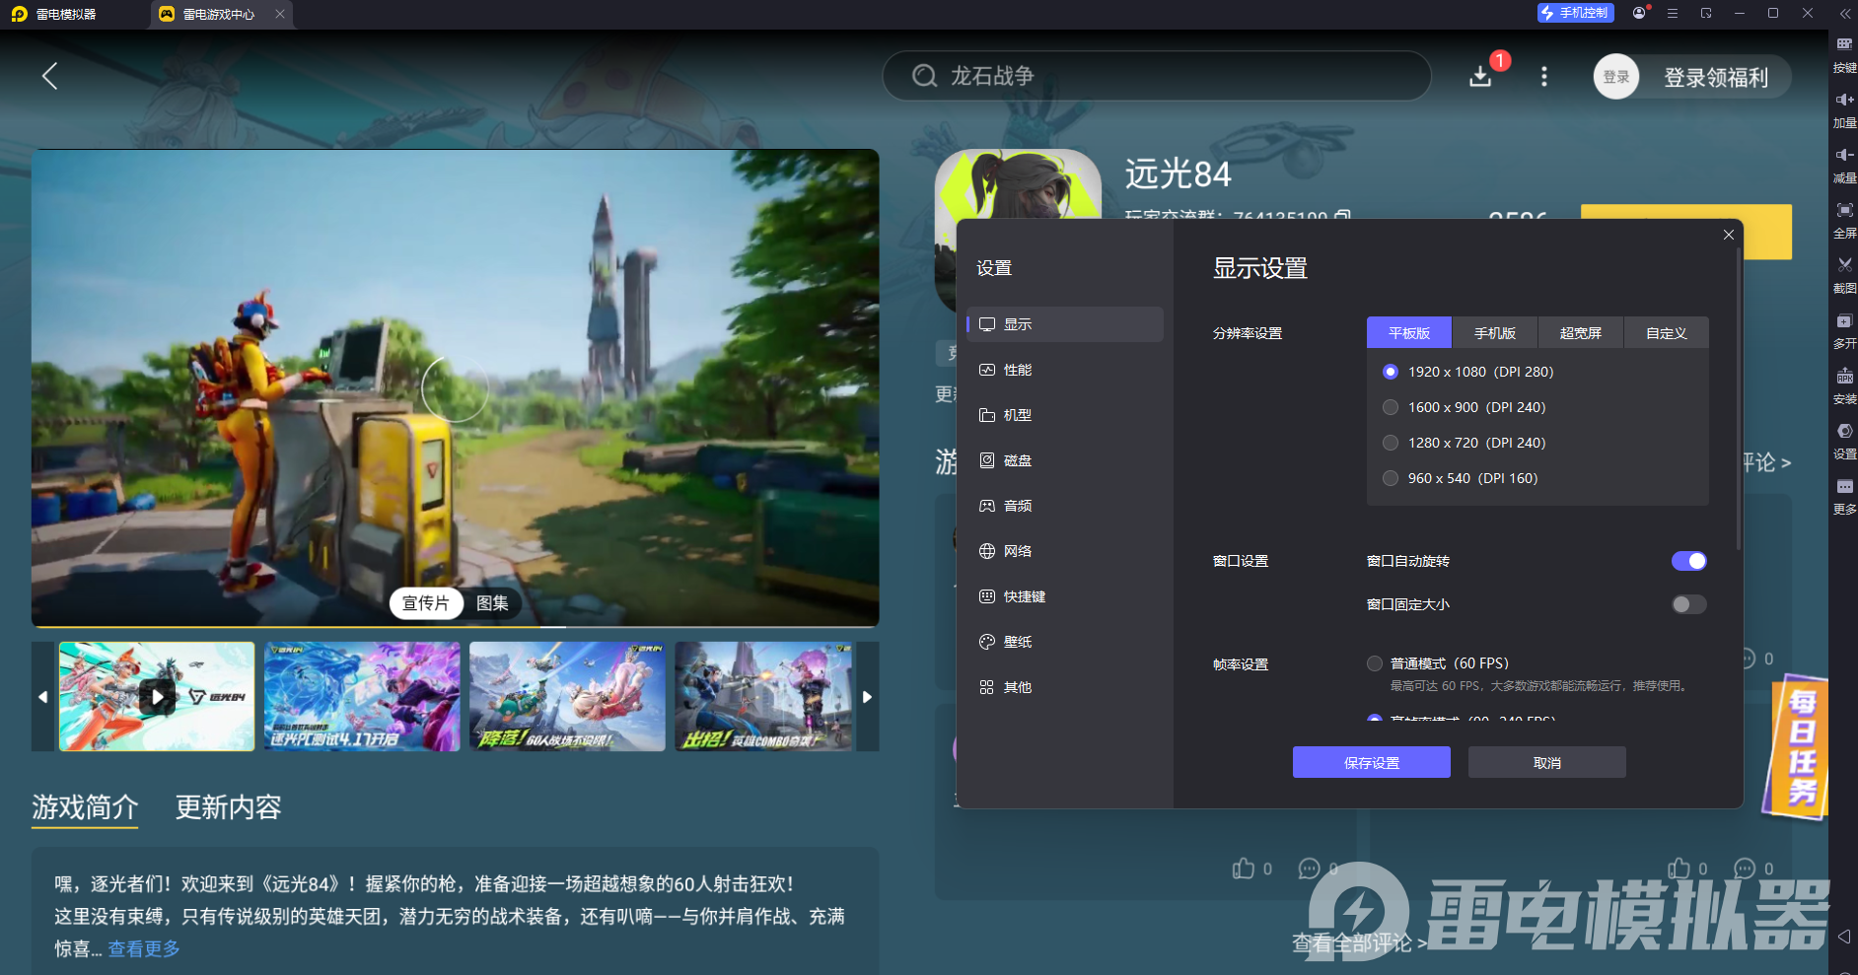Show previous thumbnails with the left arrow
Image resolution: width=1858 pixels, height=975 pixels.
(x=42, y=697)
